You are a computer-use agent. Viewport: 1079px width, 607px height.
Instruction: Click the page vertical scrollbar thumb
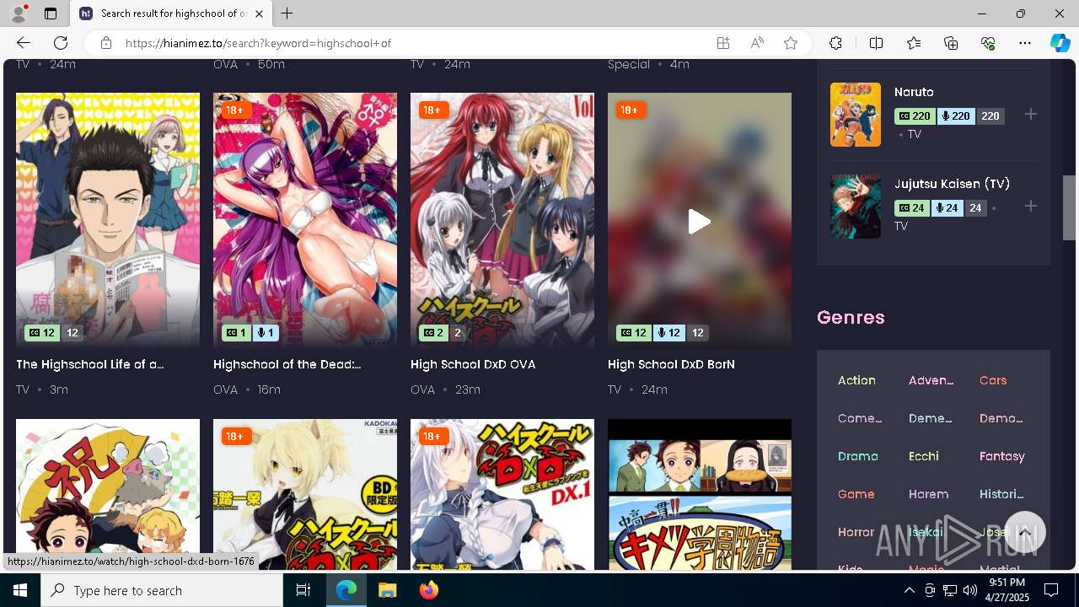tap(1069, 207)
